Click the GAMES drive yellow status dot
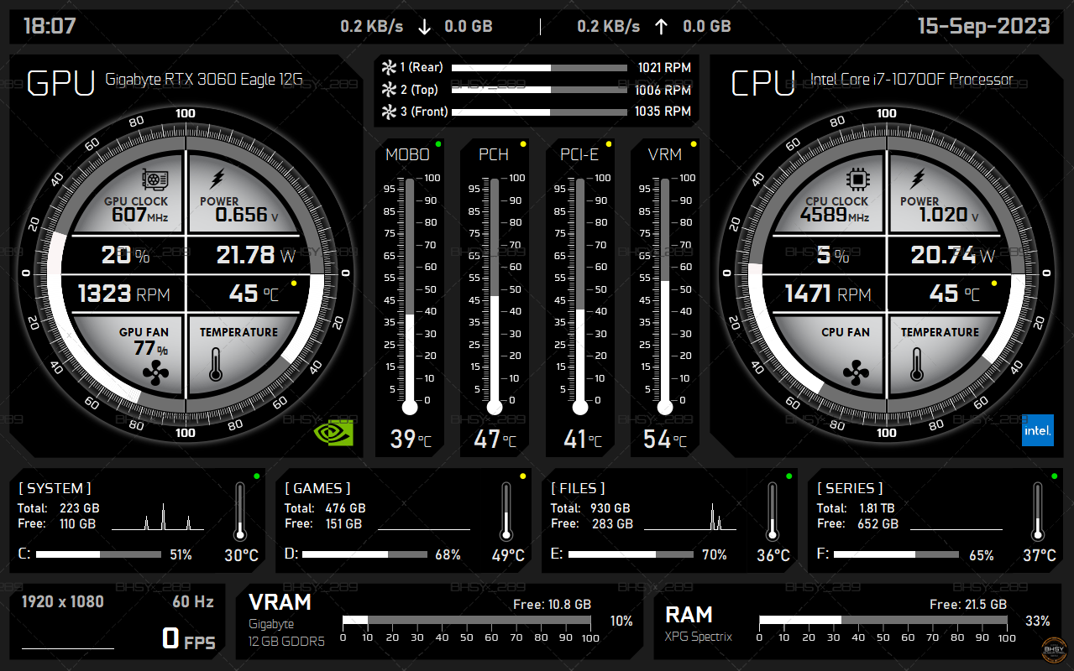 point(522,476)
